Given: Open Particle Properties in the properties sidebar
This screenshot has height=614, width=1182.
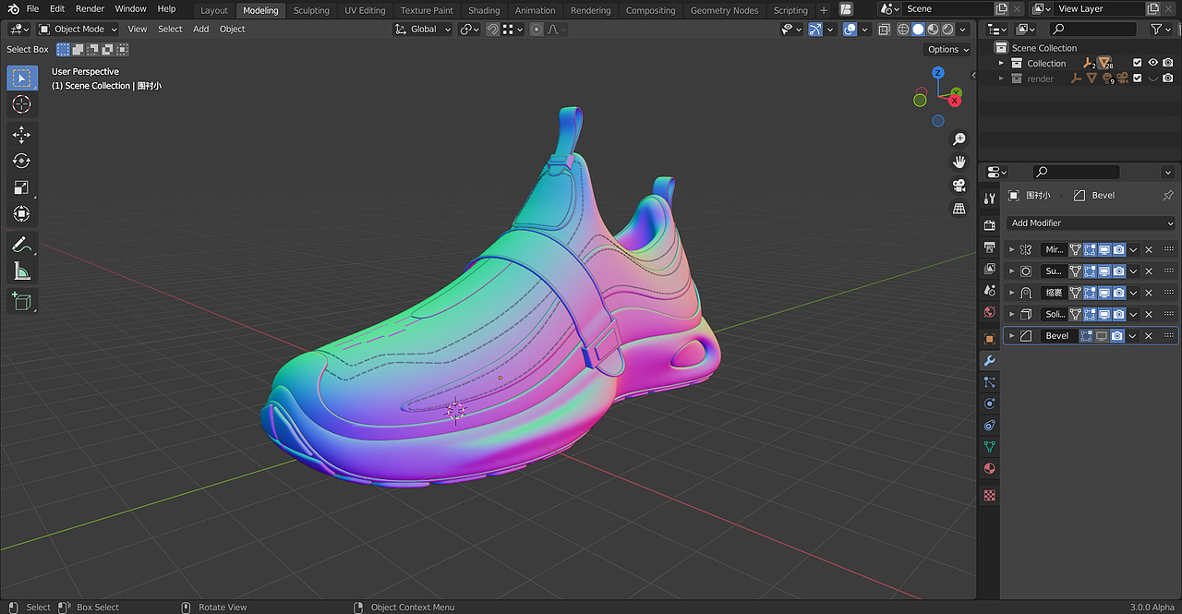Looking at the screenshot, I should pos(989,382).
